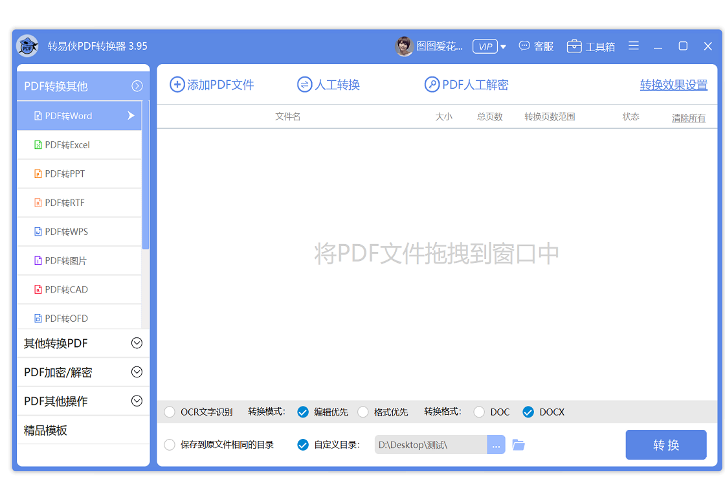
Task: Select 编辑优先 conversion mode
Action: [x=303, y=412]
